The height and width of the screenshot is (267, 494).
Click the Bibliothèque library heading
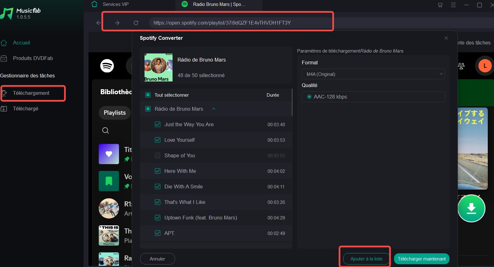click(116, 92)
